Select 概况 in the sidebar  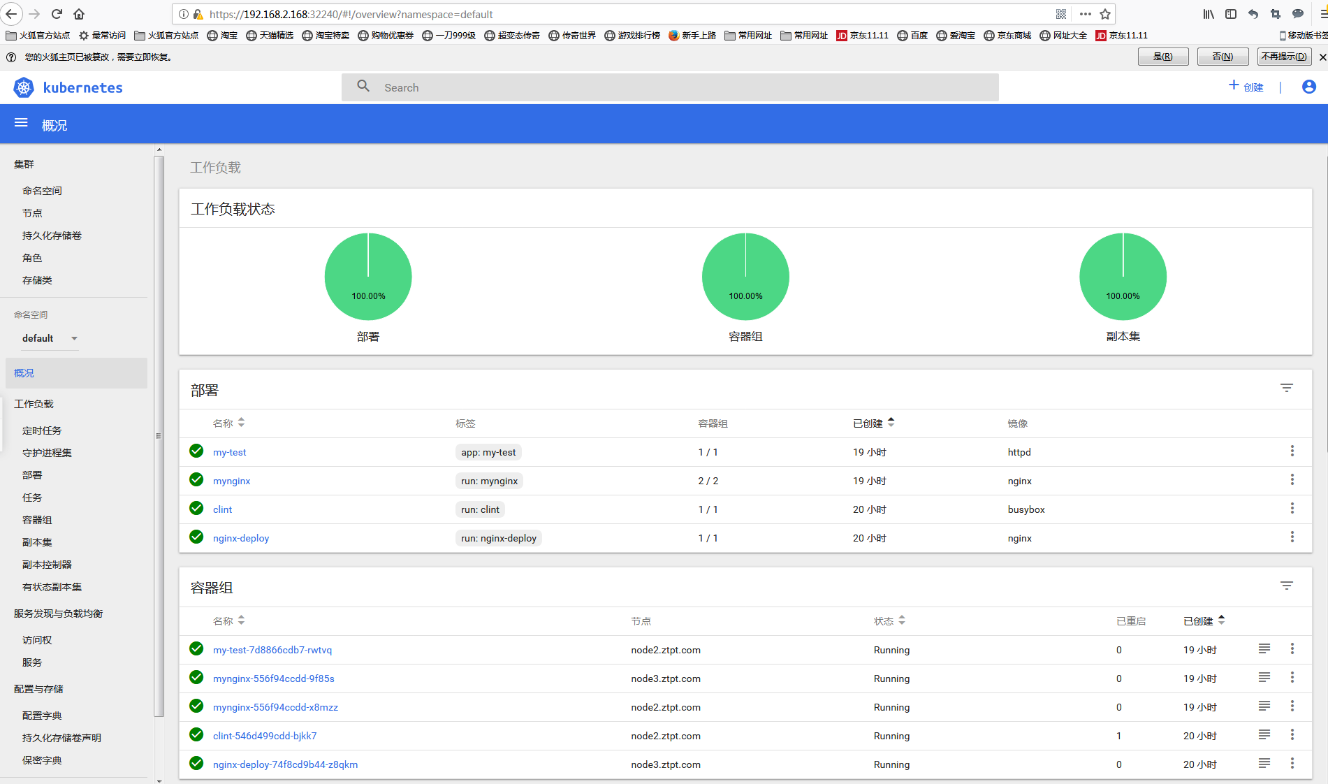tap(76, 373)
